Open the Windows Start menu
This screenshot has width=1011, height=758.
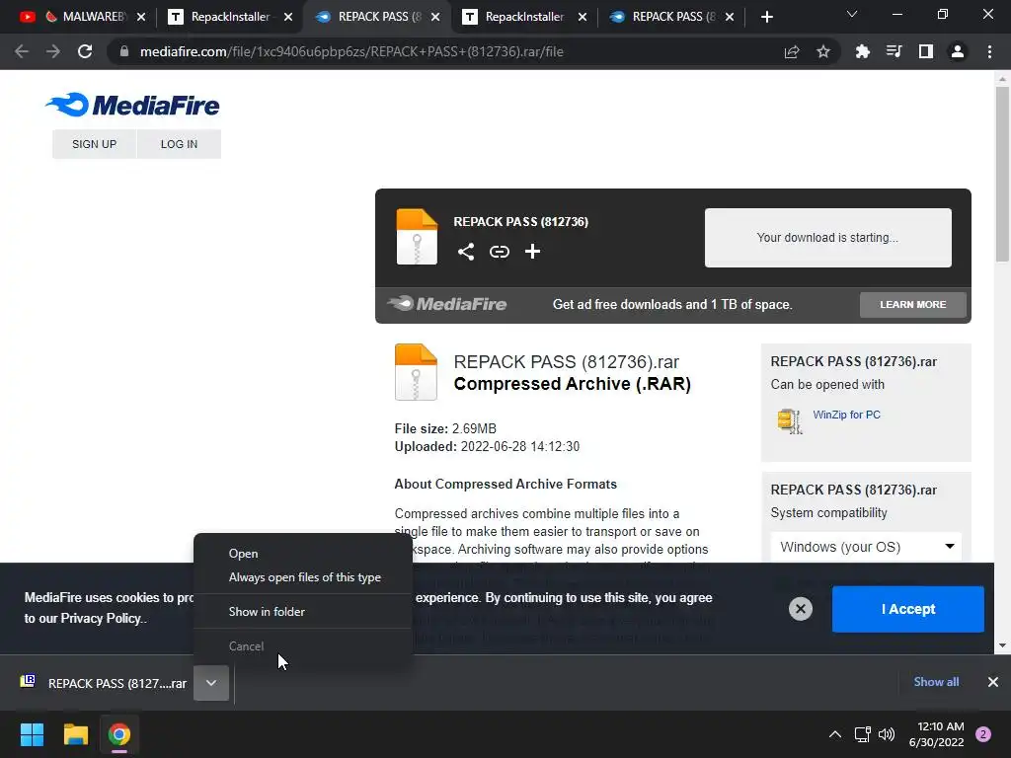click(32, 734)
